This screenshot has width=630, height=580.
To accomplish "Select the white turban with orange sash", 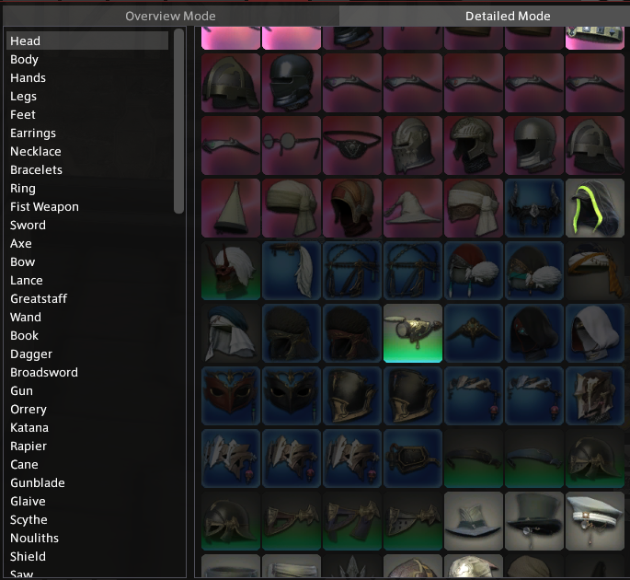I will 595,271.
